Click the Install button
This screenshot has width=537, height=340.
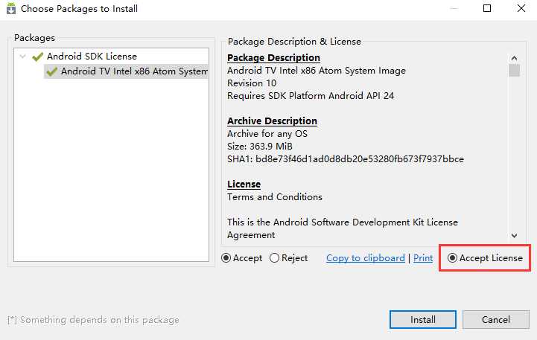[423, 319]
